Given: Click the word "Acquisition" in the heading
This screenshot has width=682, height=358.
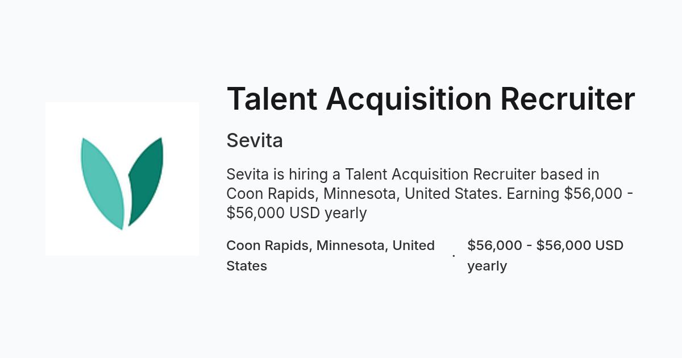Looking at the screenshot, I should (409, 100).
